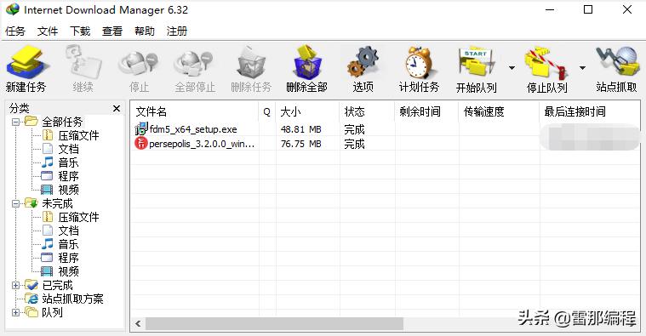646x336 pixels.
Task: Select the 队列 folder
Action: (52, 312)
